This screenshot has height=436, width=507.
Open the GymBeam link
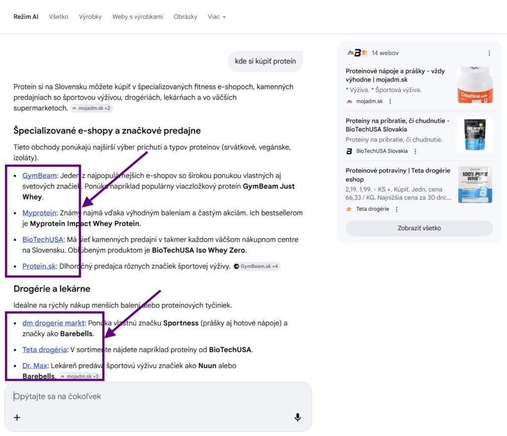40,175
